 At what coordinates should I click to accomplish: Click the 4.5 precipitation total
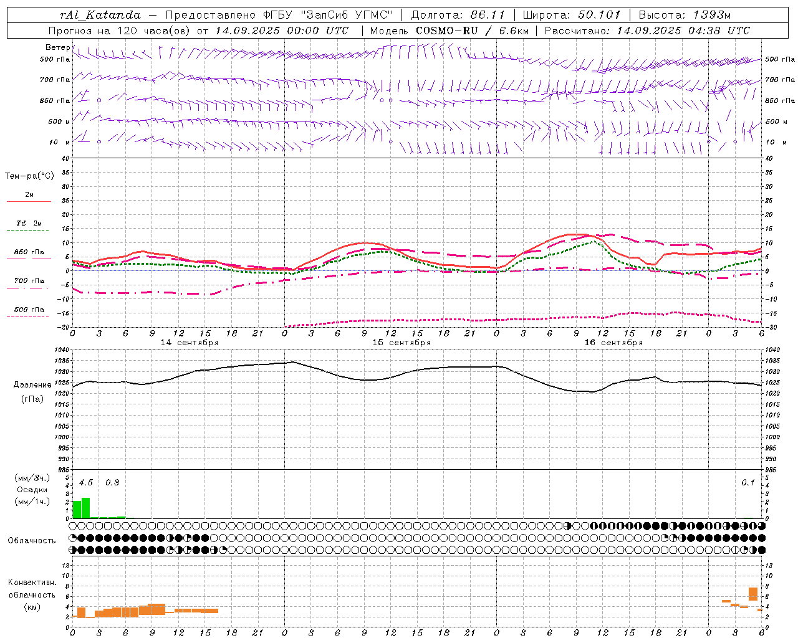coord(86,483)
